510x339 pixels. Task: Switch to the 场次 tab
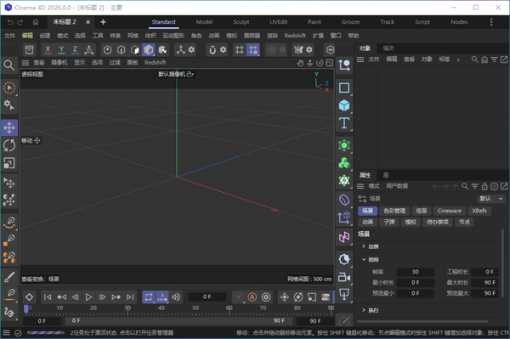[x=388, y=48]
